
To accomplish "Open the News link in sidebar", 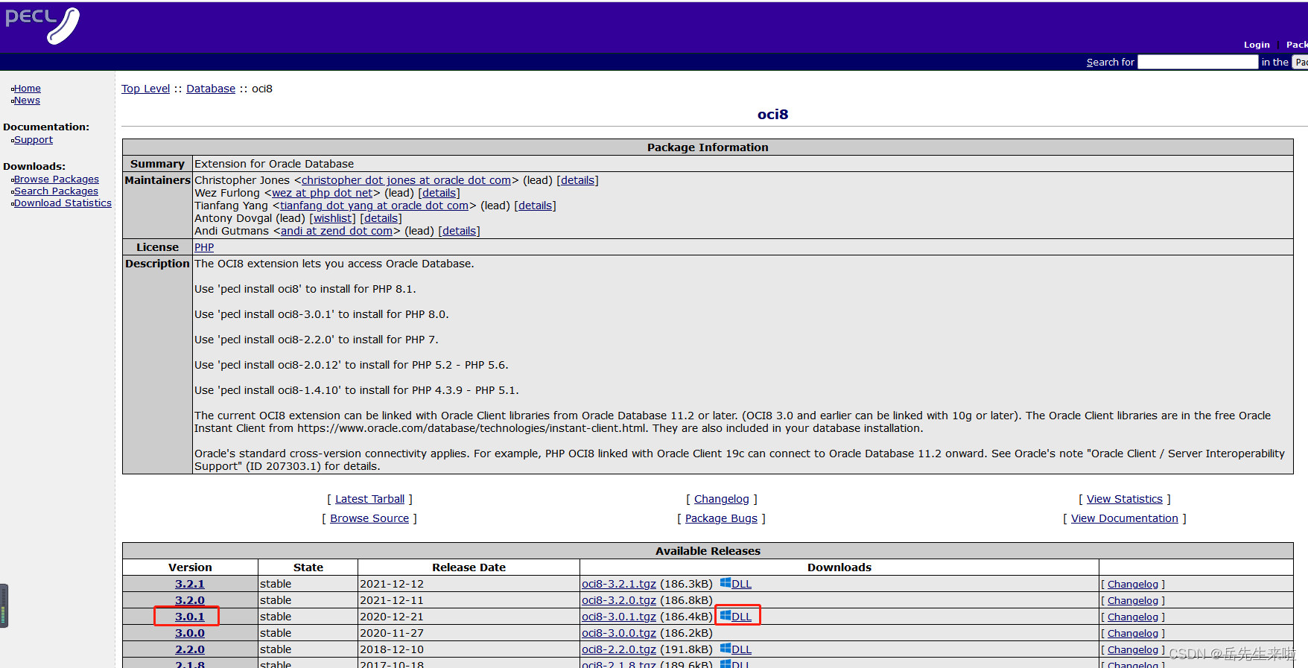I will coord(27,101).
